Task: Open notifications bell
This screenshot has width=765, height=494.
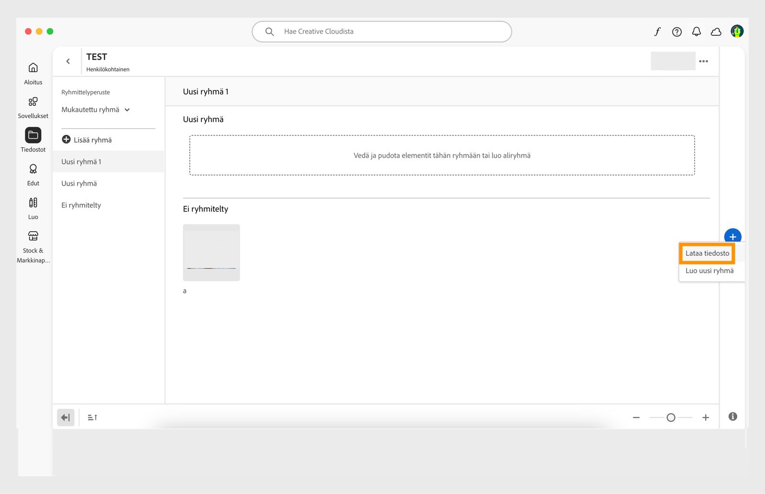Action: click(696, 32)
